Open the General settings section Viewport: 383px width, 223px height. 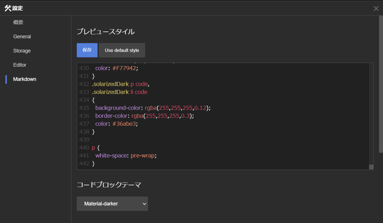click(22, 37)
